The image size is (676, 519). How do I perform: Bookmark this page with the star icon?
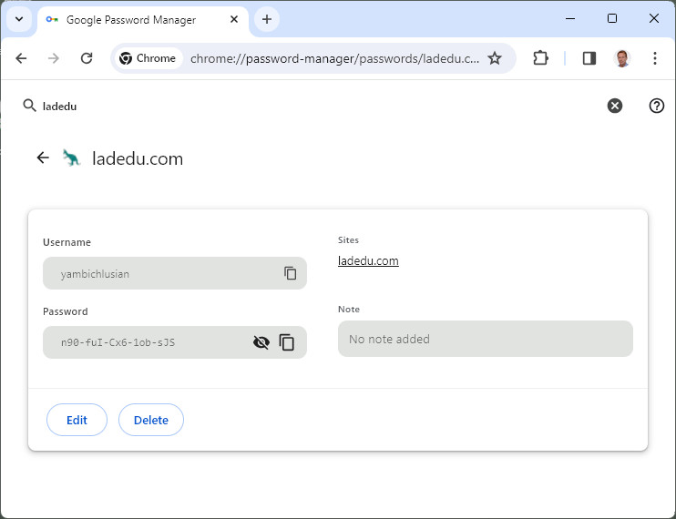[495, 58]
